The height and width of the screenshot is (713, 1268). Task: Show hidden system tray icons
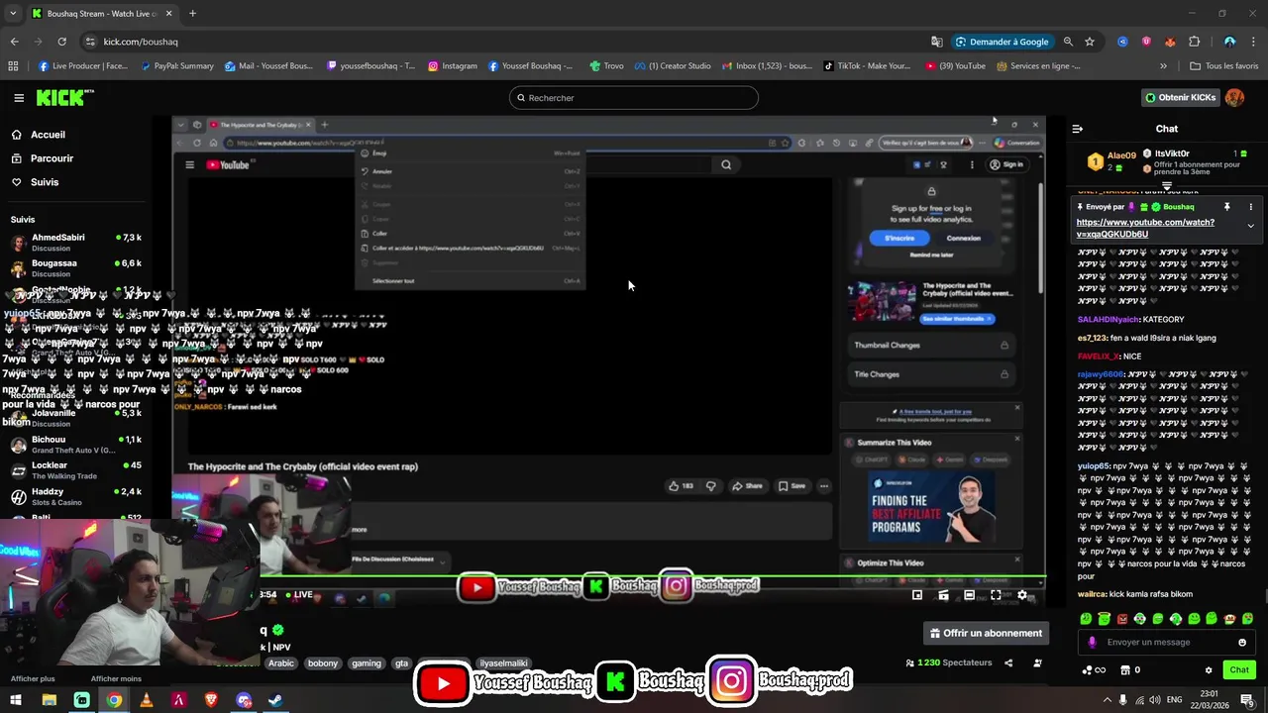pos(1107,700)
